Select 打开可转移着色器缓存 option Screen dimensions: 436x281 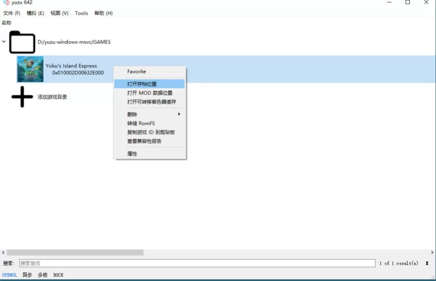pos(152,102)
